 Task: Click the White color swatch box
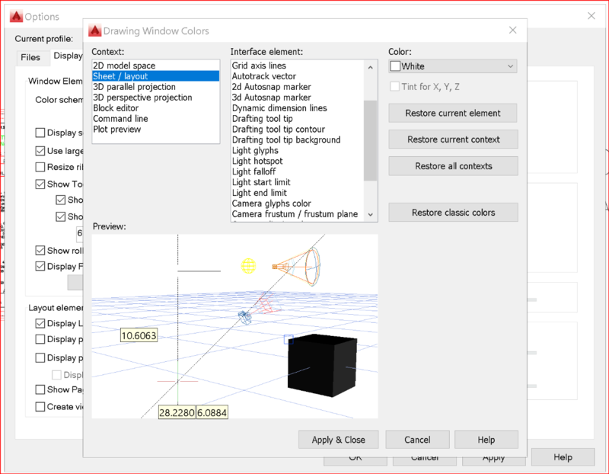pyautogui.click(x=395, y=66)
